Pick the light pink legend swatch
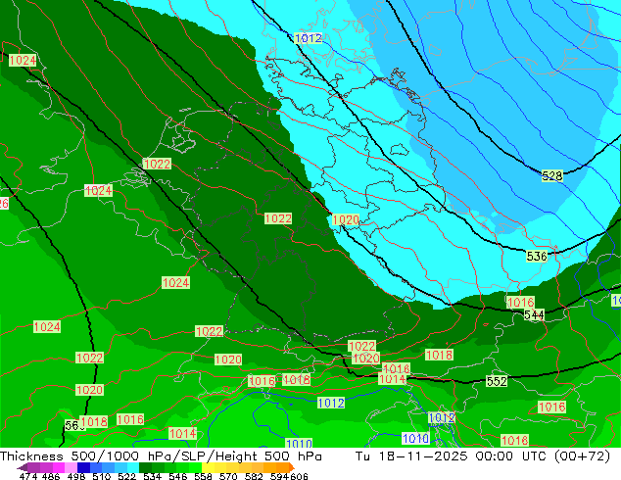This screenshot has width=621, height=480. pos(71,467)
